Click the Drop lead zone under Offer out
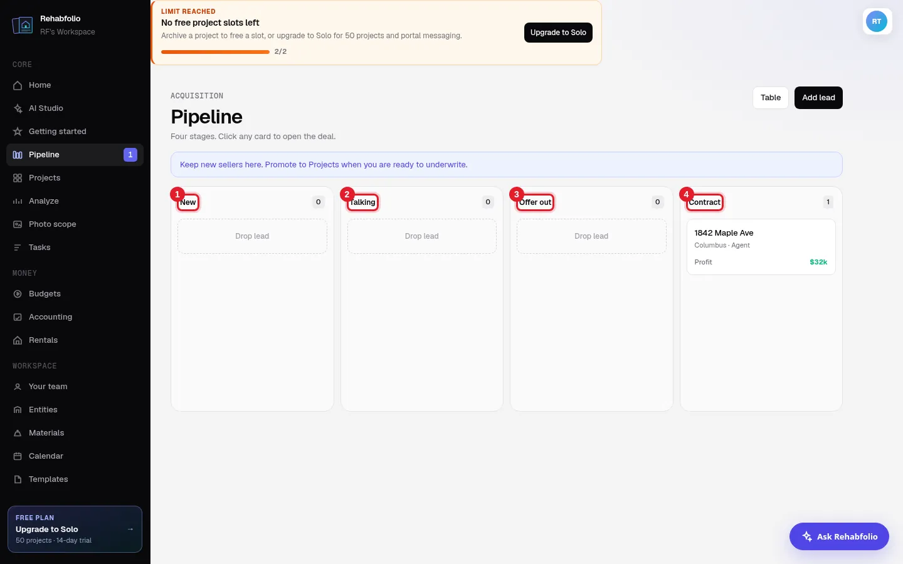 [591, 236]
